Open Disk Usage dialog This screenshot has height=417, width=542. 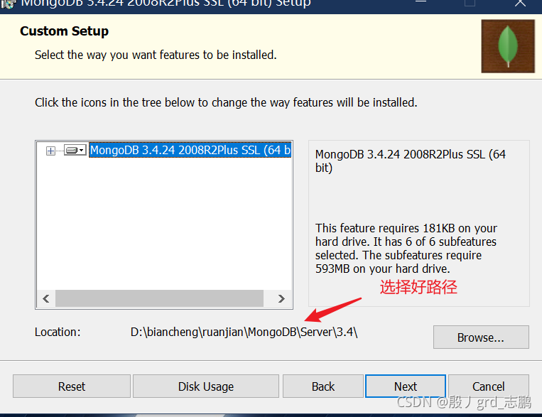206,386
